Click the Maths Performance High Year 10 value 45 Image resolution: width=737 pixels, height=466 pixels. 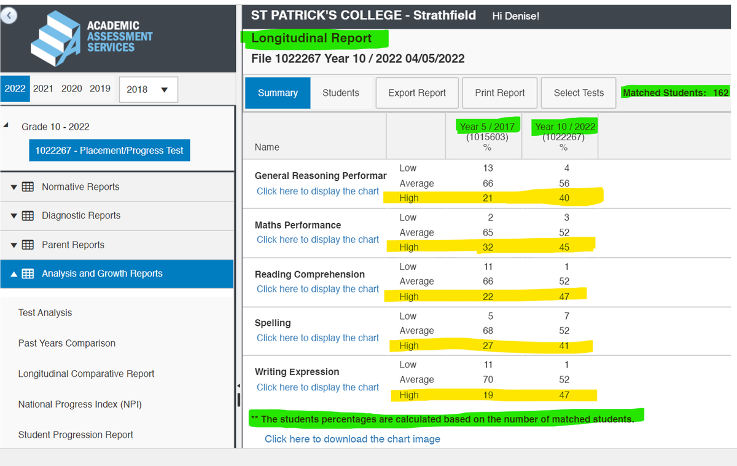(564, 247)
